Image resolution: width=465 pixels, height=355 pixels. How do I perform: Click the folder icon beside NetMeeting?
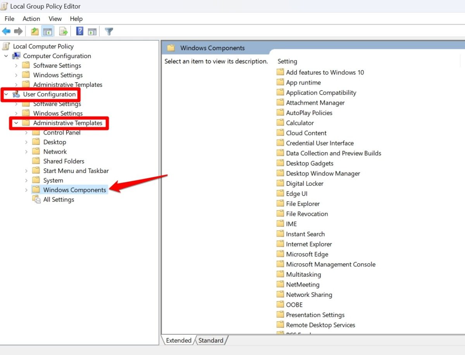pos(280,284)
